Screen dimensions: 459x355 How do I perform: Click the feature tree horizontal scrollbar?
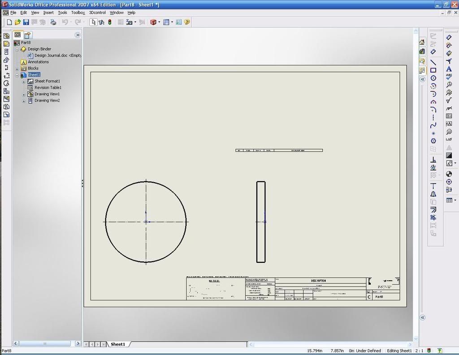coord(45,343)
